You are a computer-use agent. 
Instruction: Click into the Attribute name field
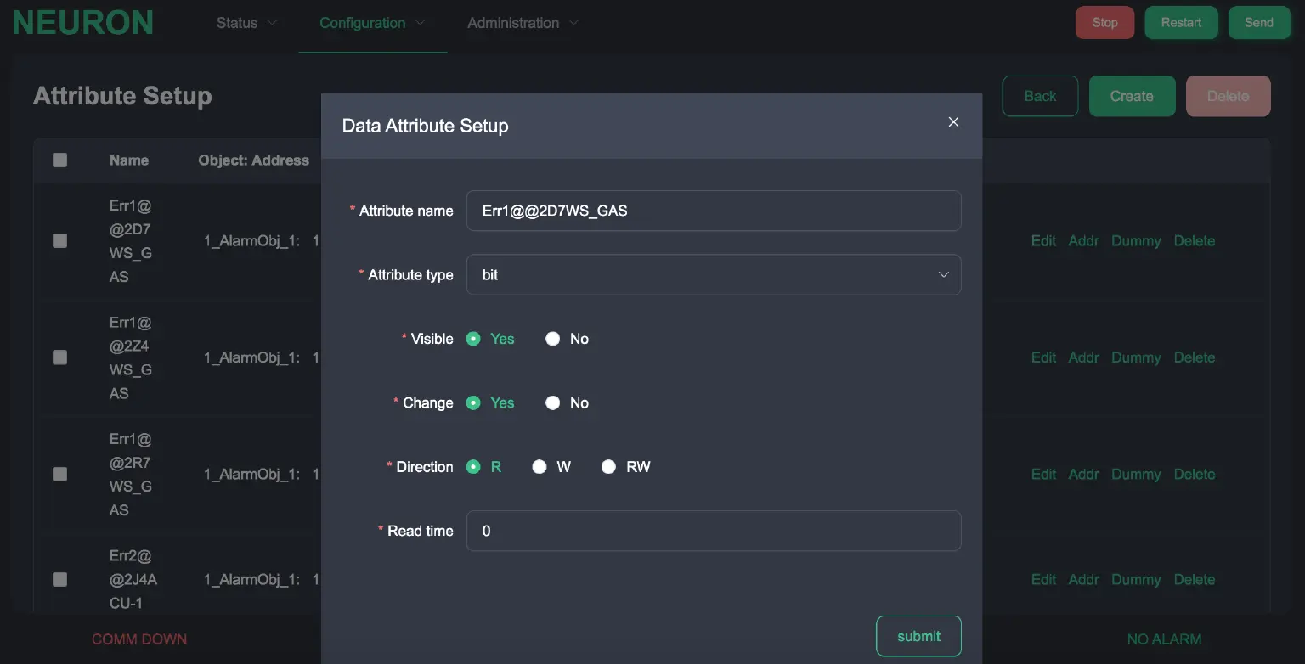[713, 211]
